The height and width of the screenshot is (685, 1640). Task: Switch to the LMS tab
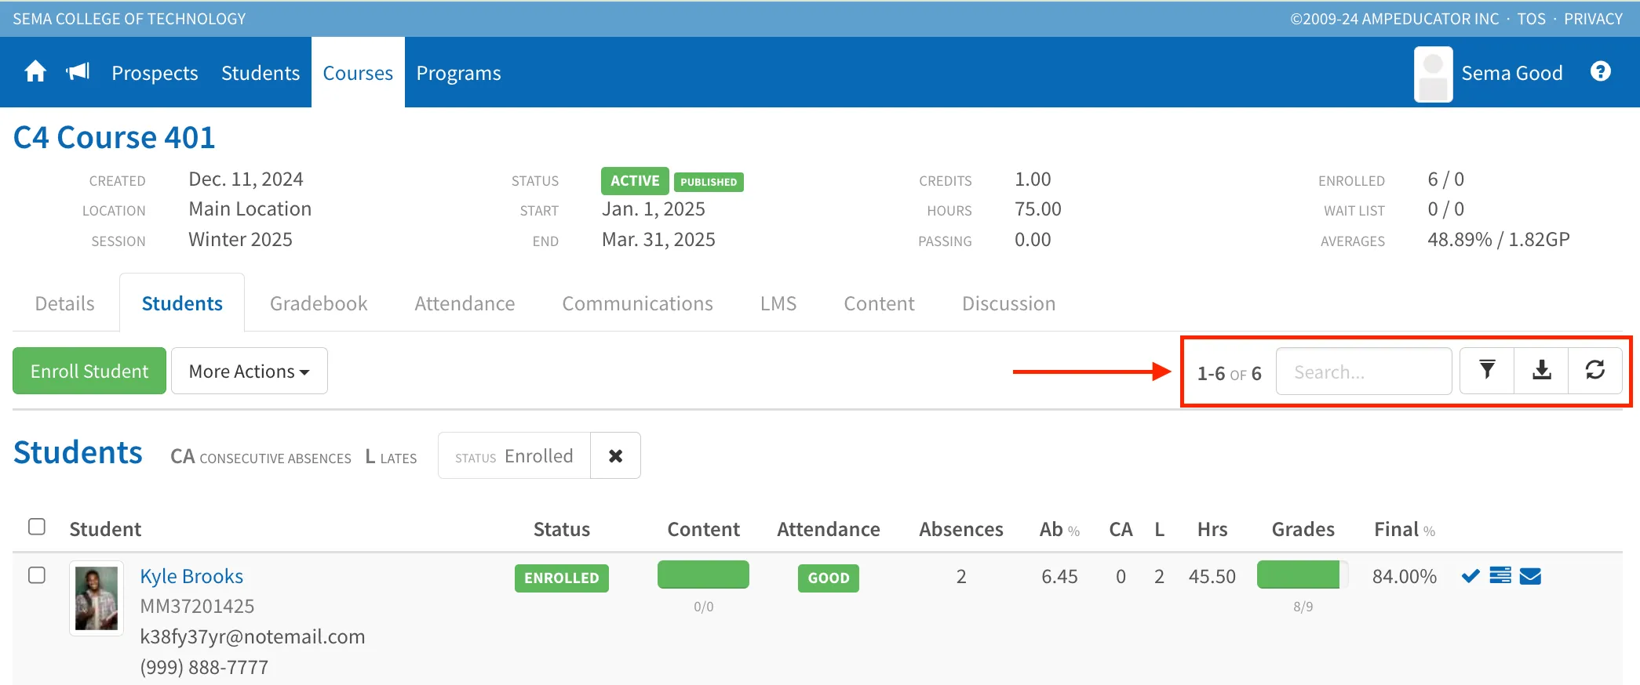coord(778,303)
